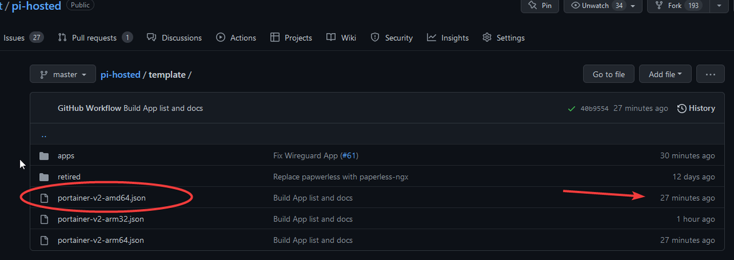The image size is (734, 260).
Task: Click the Pull requests count badge 1
Action: 127,38
